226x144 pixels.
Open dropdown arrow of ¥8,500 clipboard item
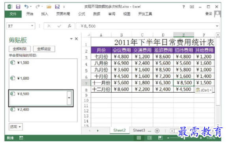69,98
